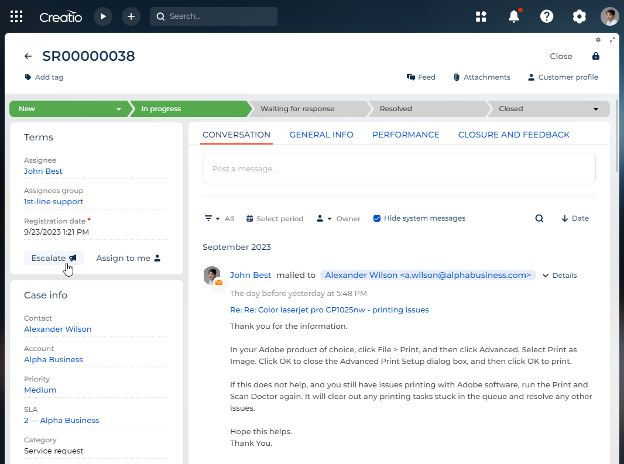
Task: Switch to the General Info tab
Action: pos(321,135)
